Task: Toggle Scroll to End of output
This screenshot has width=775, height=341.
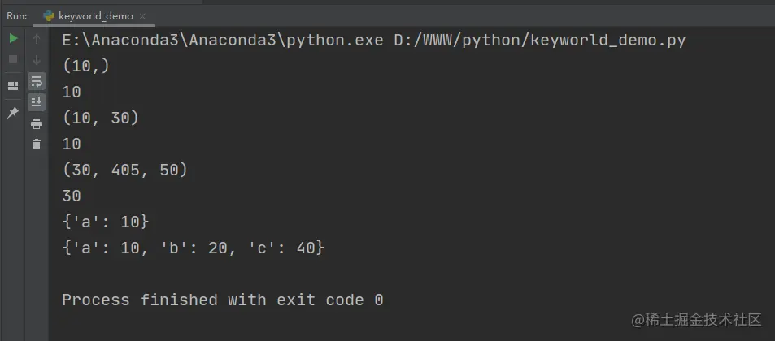Action: 37,102
